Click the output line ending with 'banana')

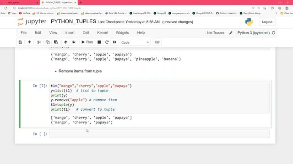click(x=116, y=59)
